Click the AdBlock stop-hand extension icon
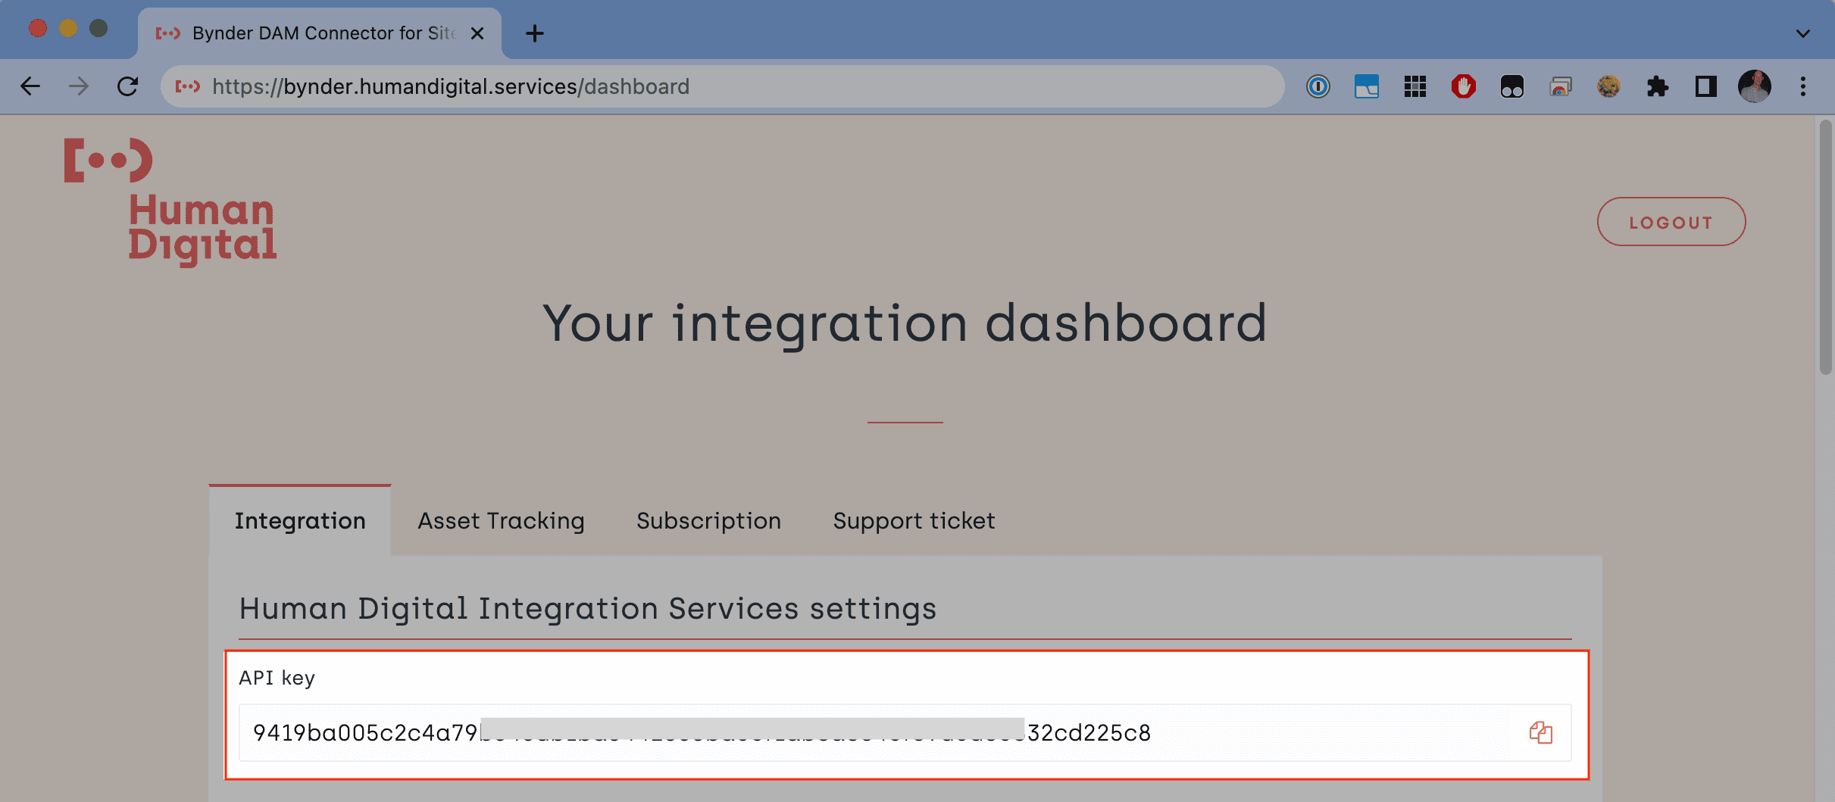 (1463, 86)
